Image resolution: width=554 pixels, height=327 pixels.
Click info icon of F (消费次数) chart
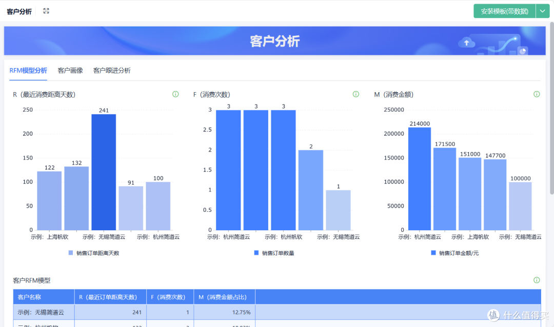(x=356, y=94)
